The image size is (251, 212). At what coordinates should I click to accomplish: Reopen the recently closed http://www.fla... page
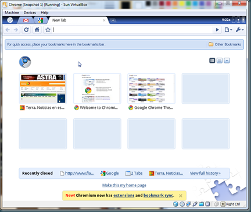pos(77,173)
